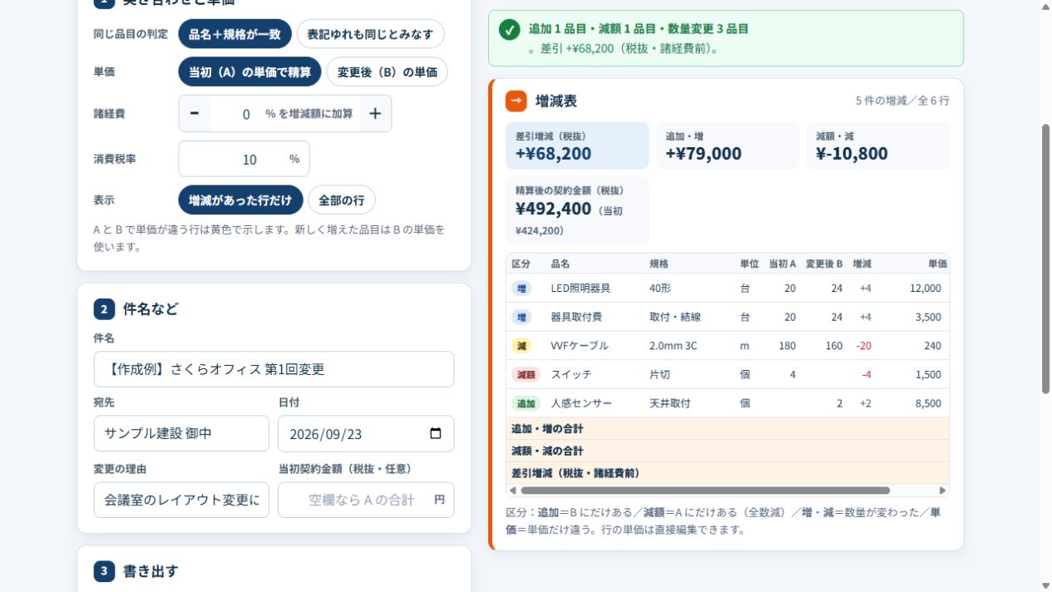
Task: Click the 減額・減の合計 summary row label
Action: click(547, 451)
